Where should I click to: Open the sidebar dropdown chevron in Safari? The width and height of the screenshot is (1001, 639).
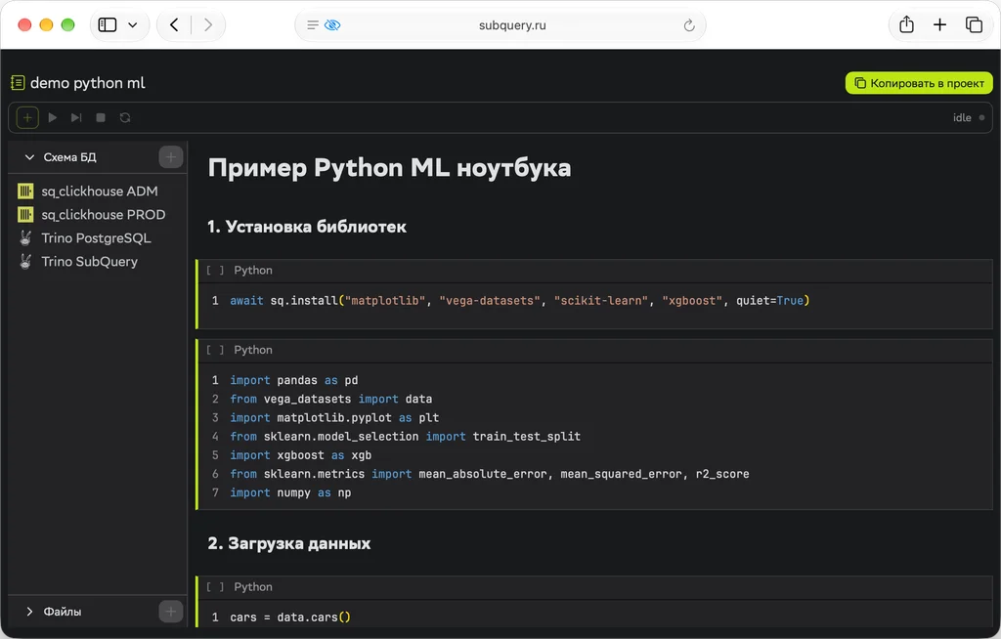132,24
